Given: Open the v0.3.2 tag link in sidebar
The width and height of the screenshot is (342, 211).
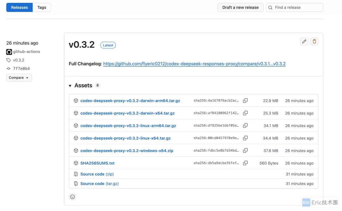Looking at the screenshot, I should click(19, 60).
